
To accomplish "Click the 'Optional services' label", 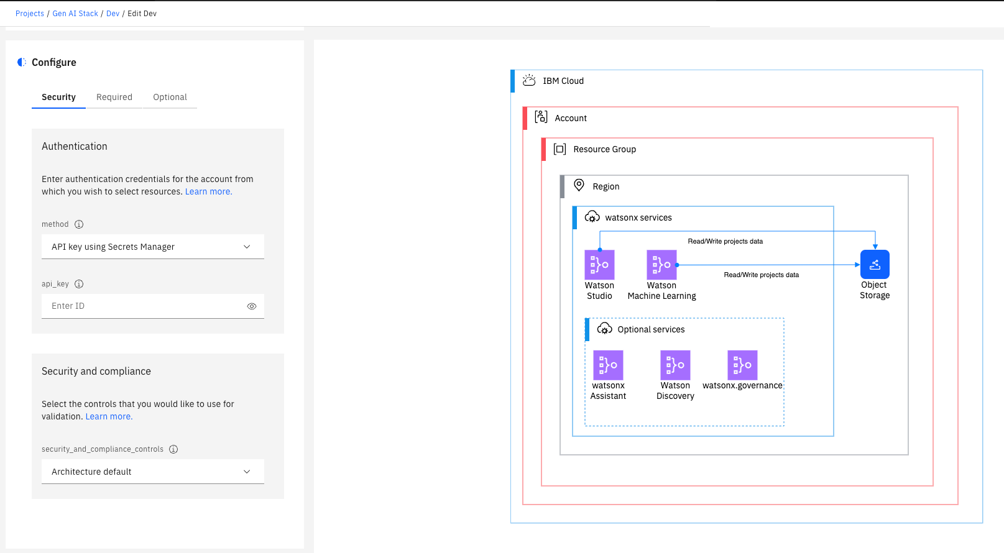I will tap(651, 329).
